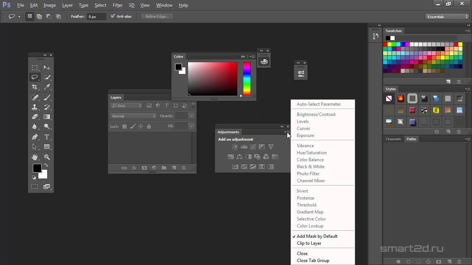Click the foreground color box in Tools panel
This screenshot has width=472, height=265.
coord(37,168)
